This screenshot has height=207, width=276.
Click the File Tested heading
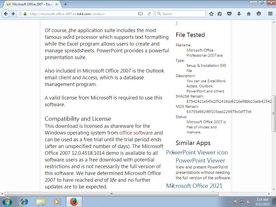[x=190, y=35]
